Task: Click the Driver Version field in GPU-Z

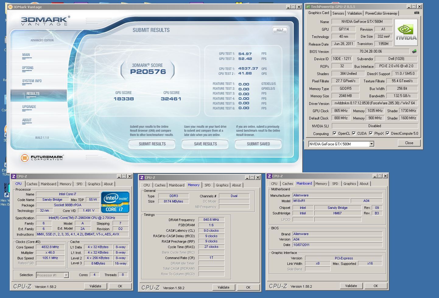Action: [x=374, y=103]
